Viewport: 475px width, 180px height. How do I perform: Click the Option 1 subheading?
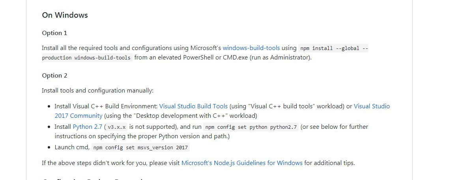pos(55,33)
